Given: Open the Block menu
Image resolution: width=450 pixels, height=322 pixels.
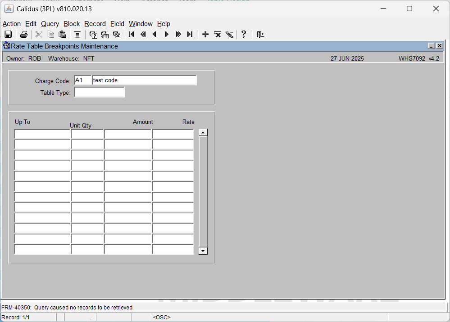Looking at the screenshot, I should (x=72, y=24).
